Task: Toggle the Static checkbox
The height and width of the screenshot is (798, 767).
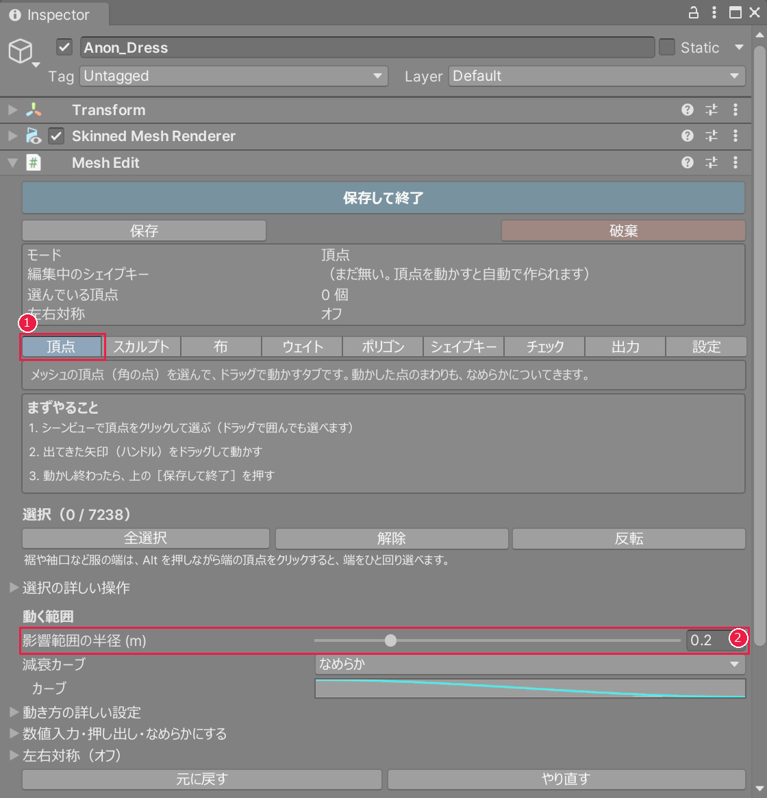Action: [x=667, y=47]
